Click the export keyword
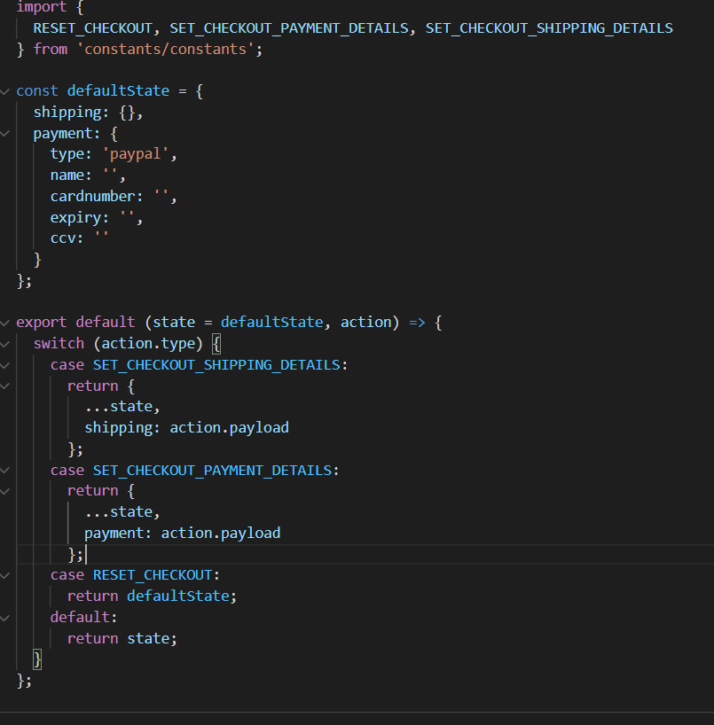 pyautogui.click(x=42, y=323)
